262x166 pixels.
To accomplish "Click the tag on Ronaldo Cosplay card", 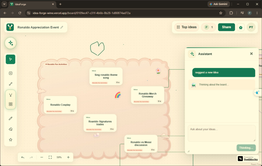I will (54, 111).
